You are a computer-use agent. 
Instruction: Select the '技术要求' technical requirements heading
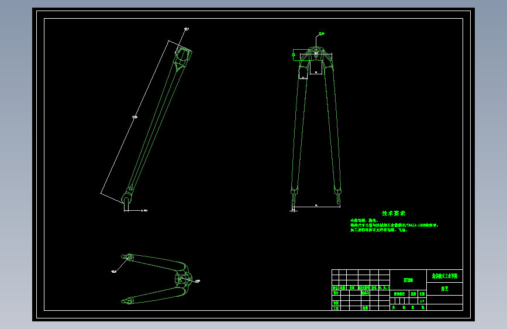tap(393, 213)
